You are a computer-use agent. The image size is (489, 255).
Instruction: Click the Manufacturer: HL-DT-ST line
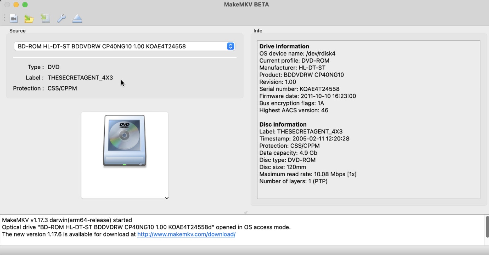[292, 67]
